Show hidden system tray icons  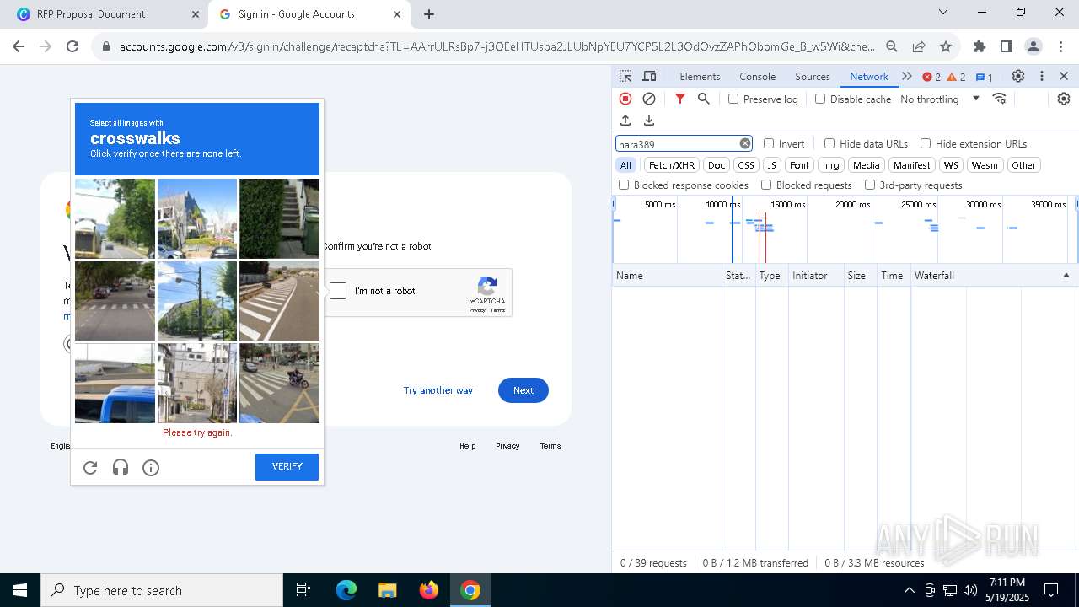pyautogui.click(x=909, y=590)
